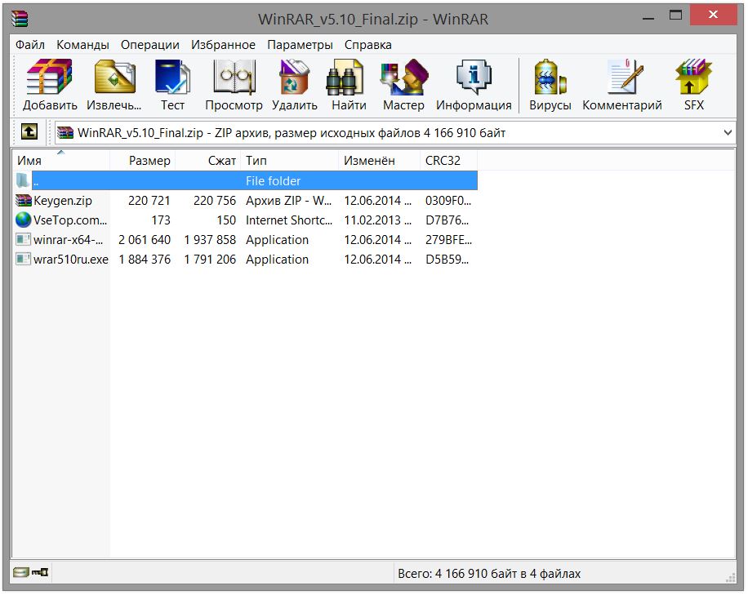Click the Удалить (Delete) recycle icon
The width and height of the screenshot is (748, 595).
coord(294,77)
